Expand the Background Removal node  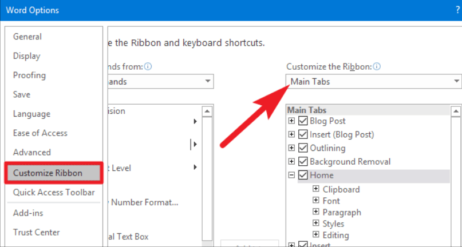[291, 162]
